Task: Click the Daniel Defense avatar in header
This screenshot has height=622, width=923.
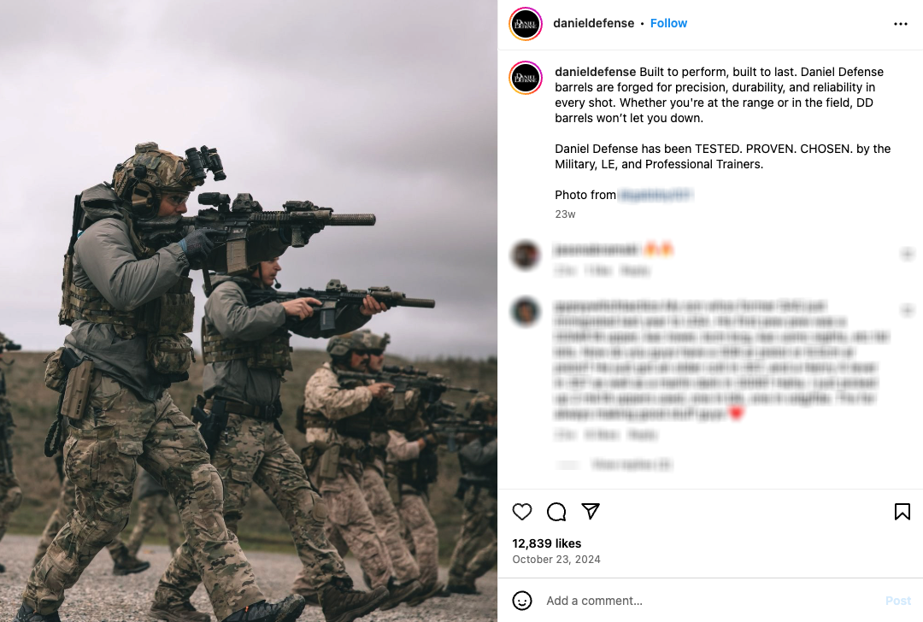Action: (525, 24)
